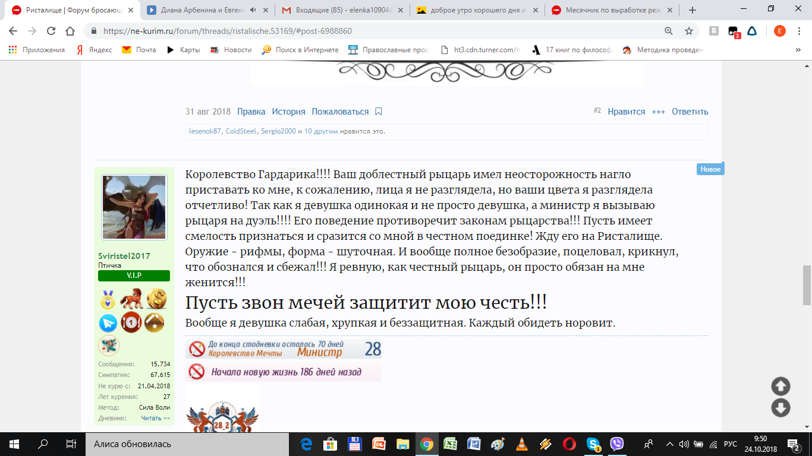
Task: Expand the +++ options on post #2
Action: click(659, 112)
